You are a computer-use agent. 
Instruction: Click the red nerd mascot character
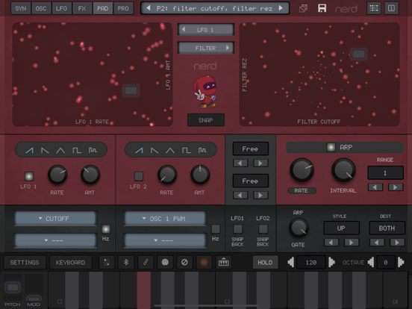click(206, 92)
